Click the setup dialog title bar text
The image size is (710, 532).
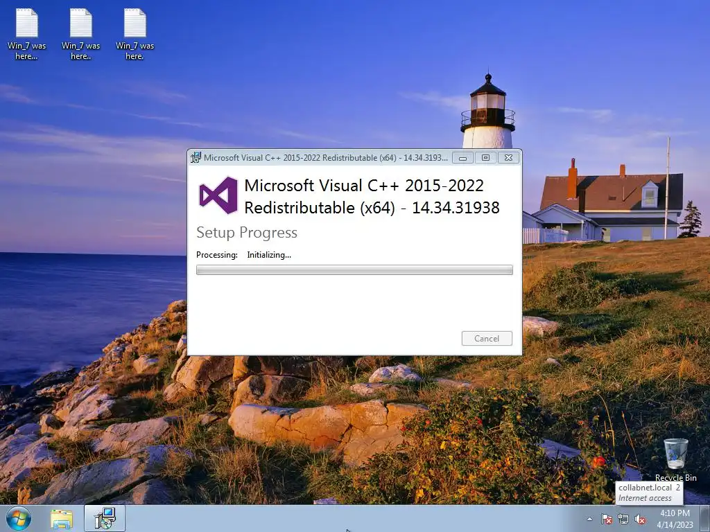point(326,158)
